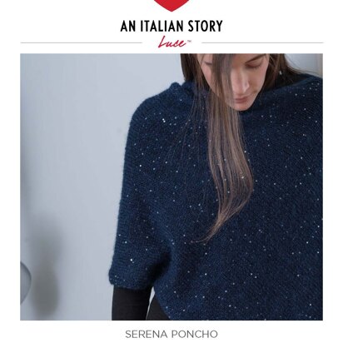Click the word PONCHO in the caption

[194, 334]
